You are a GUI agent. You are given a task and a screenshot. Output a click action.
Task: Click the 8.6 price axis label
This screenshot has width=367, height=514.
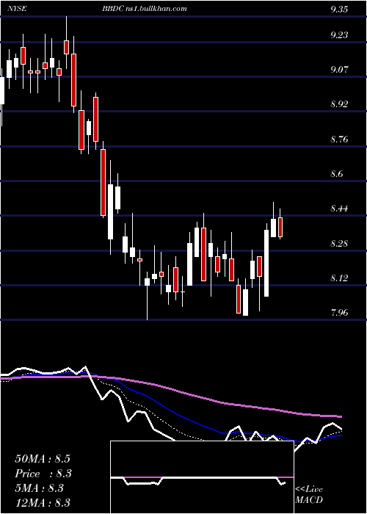337,174
